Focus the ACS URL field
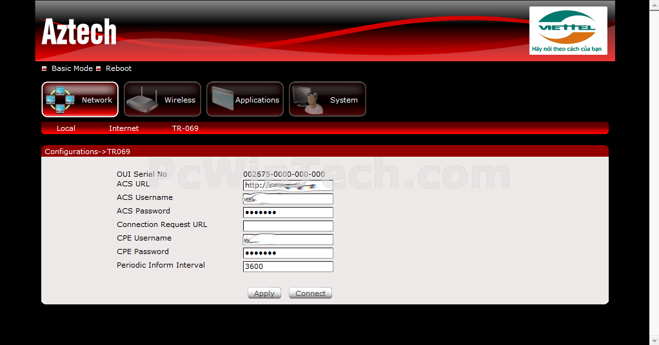This screenshot has width=659, height=345. 288,185
